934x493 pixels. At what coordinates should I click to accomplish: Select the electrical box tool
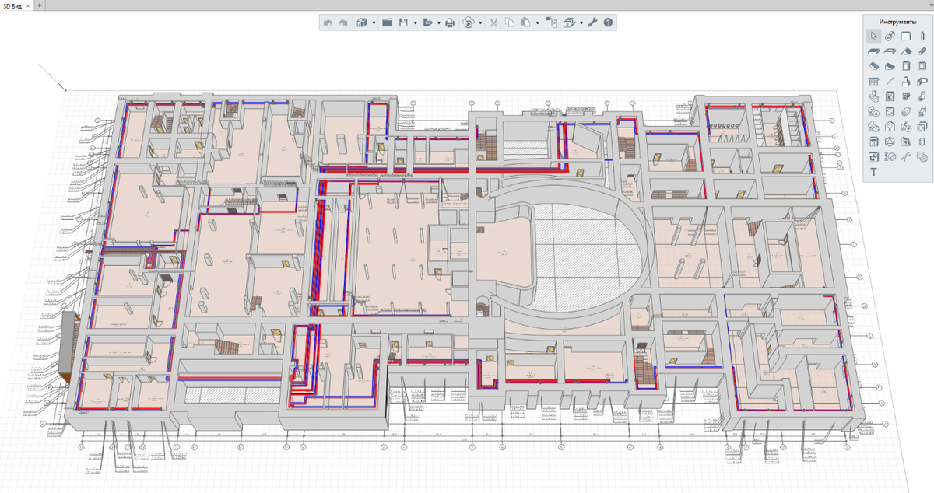922,126
